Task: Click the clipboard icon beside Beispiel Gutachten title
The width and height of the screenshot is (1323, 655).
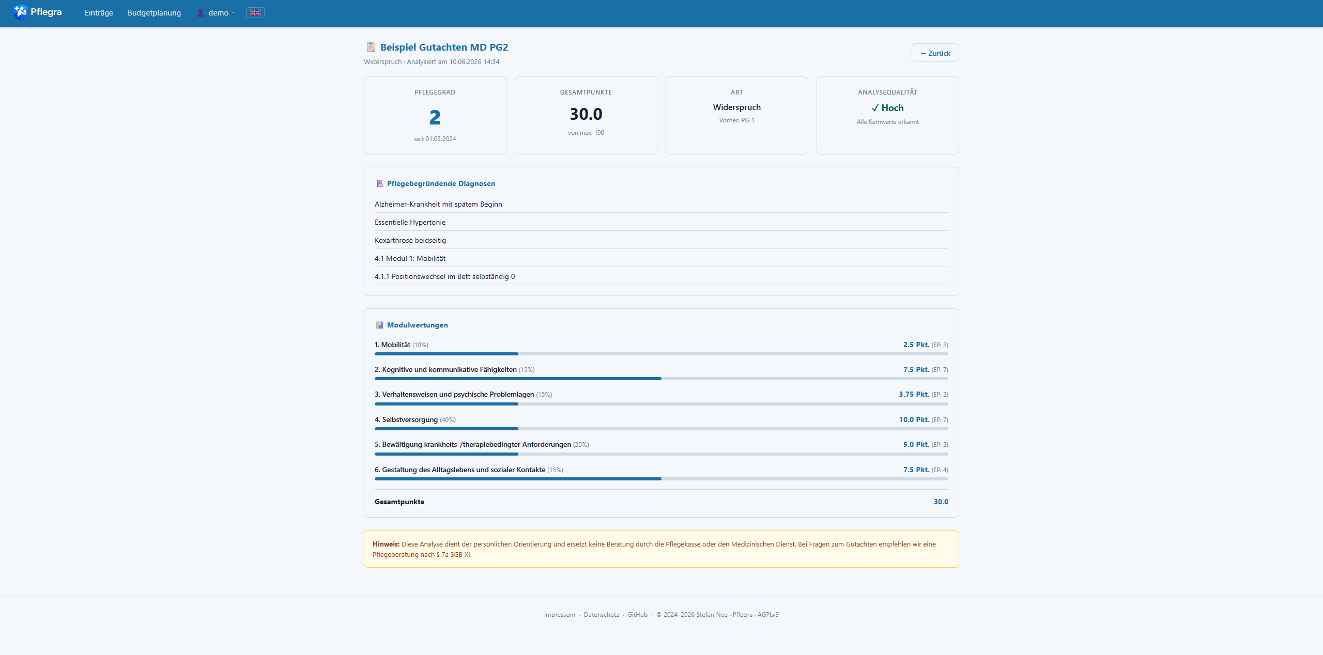Action: (371, 48)
